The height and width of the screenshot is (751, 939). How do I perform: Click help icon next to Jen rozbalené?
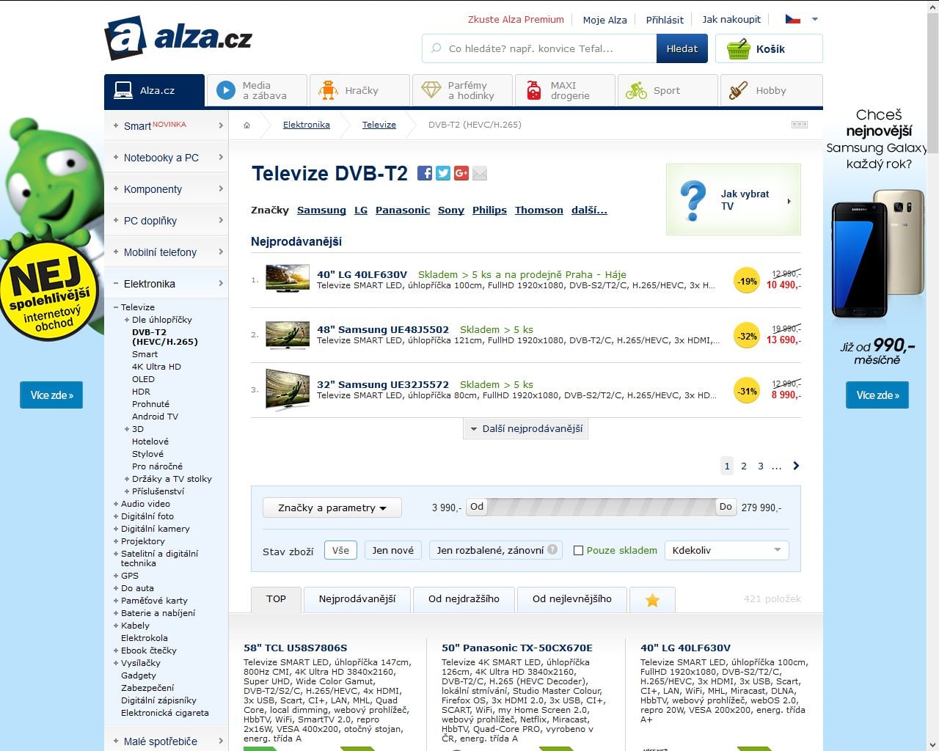552,549
